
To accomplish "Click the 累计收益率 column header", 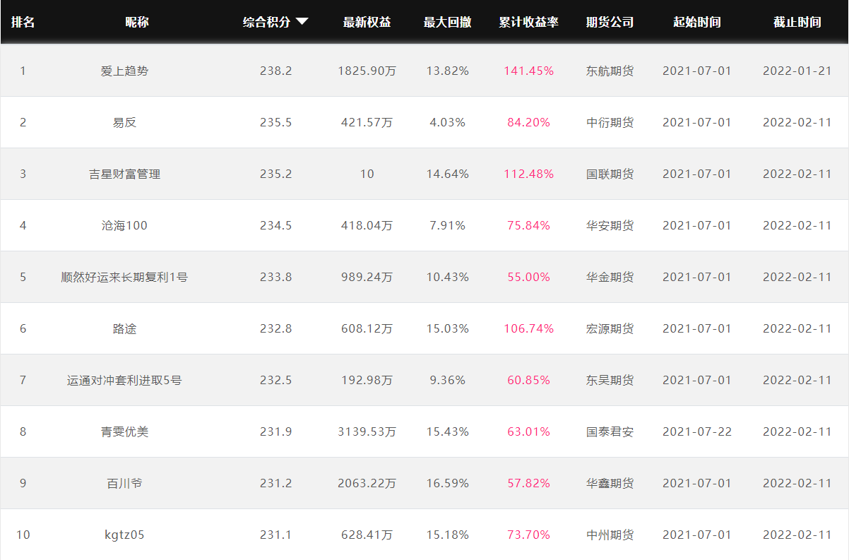I will [x=528, y=22].
